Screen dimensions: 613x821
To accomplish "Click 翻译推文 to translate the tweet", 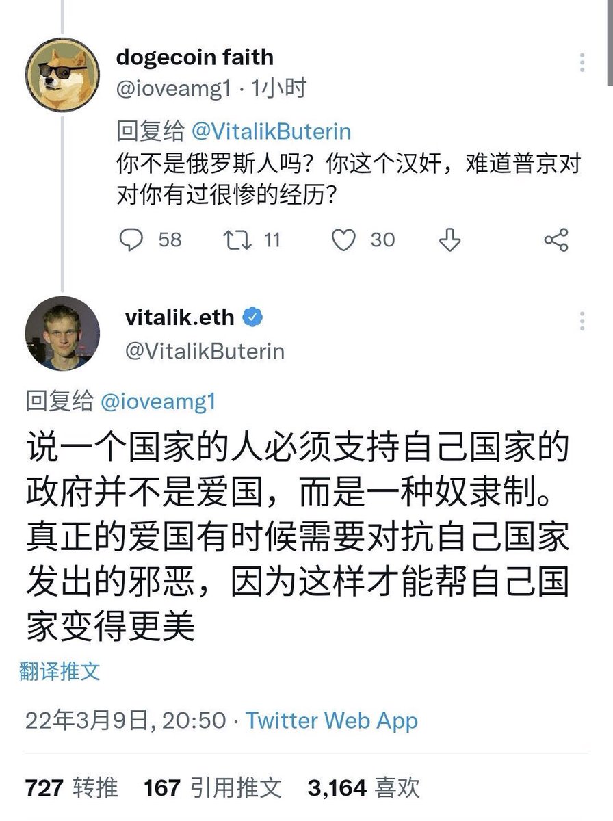I will 60,671.
